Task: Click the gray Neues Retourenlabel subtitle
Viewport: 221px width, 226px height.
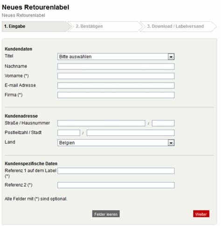Action: click(23, 15)
